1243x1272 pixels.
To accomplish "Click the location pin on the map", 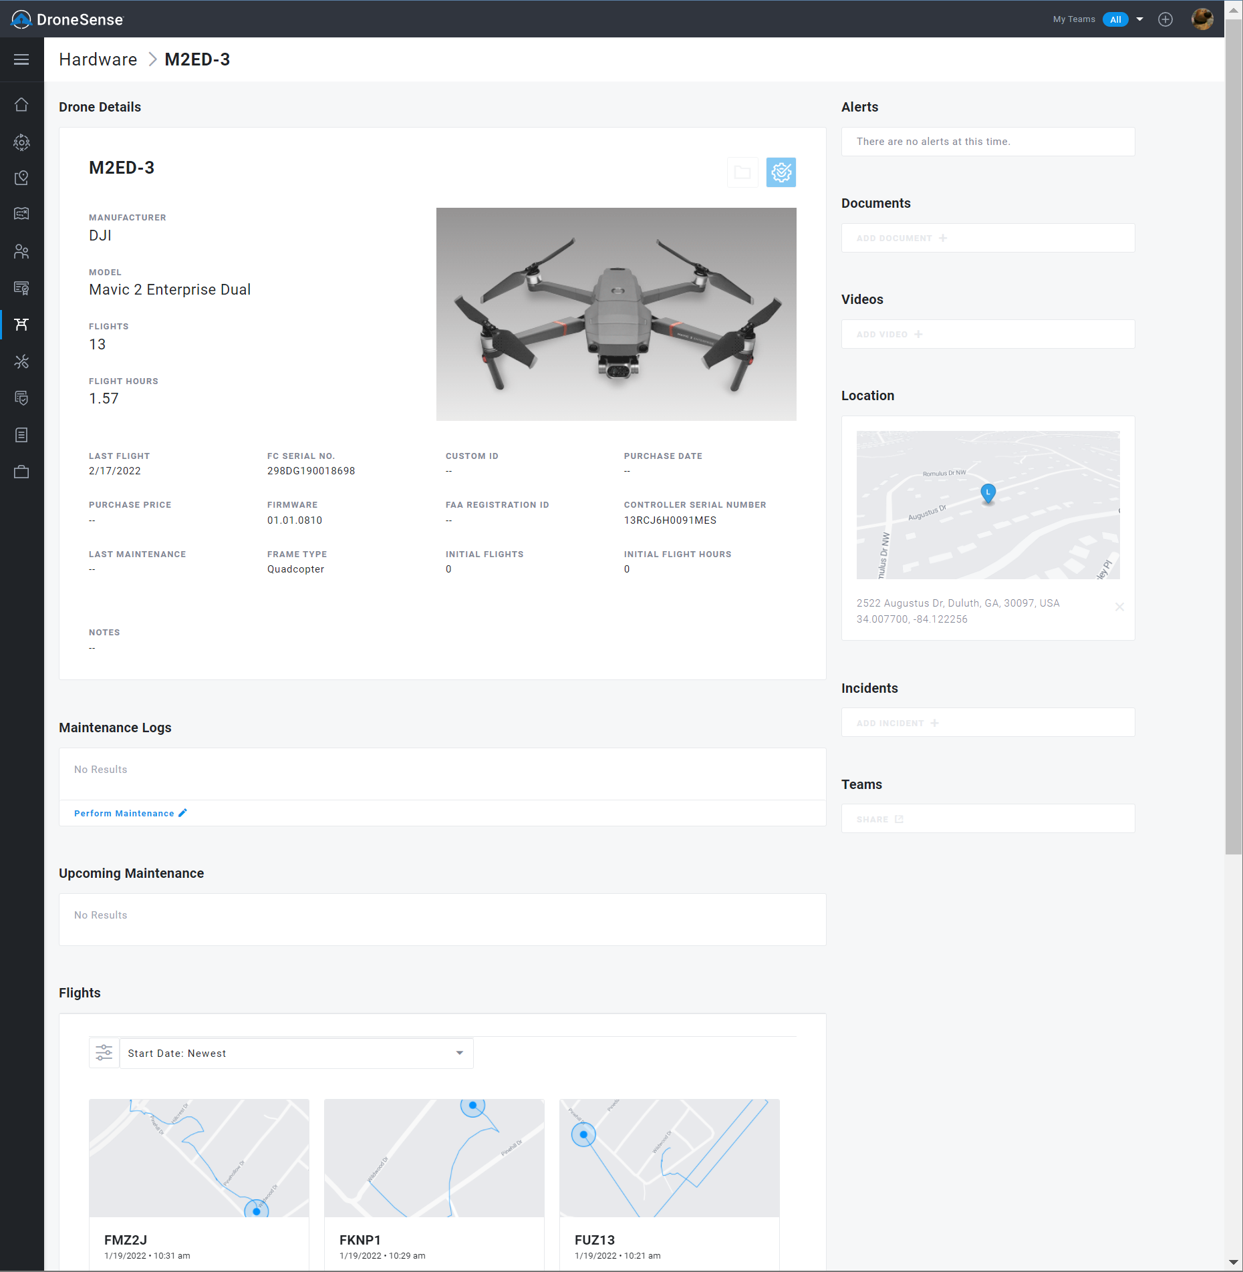I will (x=988, y=494).
